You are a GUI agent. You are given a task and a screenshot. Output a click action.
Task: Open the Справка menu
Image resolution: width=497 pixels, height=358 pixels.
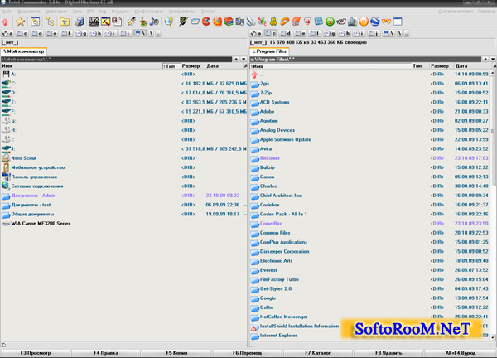486,12
